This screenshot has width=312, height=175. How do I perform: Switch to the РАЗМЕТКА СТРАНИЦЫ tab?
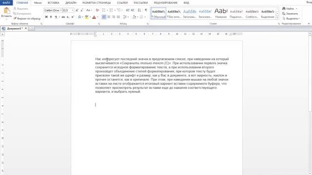pyautogui.click(x=97, y=3)
